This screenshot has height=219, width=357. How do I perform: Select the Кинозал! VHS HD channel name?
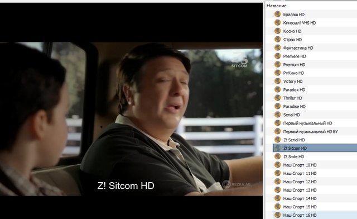tap(300, 23)
